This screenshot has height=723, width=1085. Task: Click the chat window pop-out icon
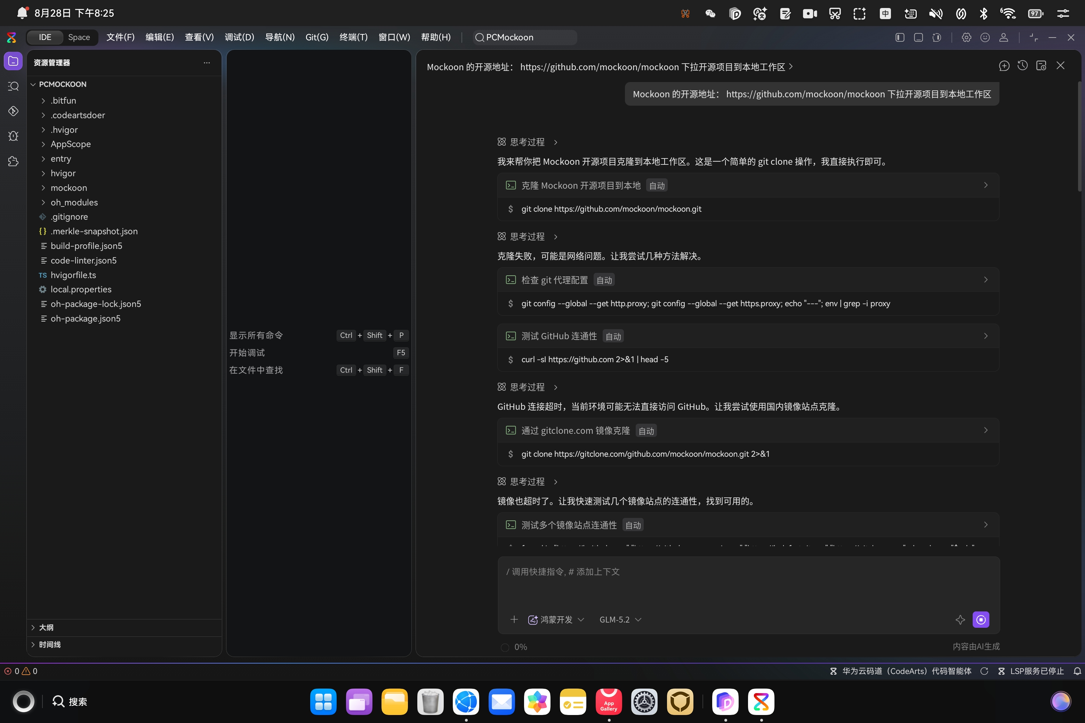(x=1041, y=66)
